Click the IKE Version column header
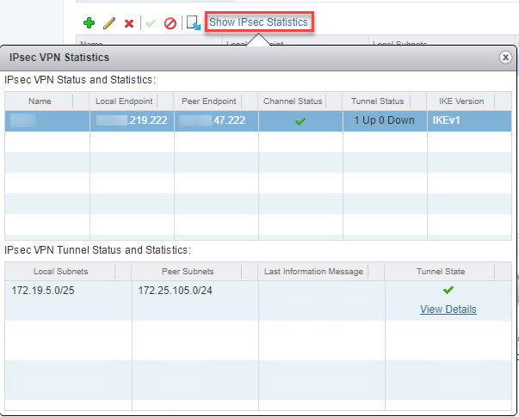Image resolution: width=519 pixels, height=417 pixels. [x=469, y=101]
